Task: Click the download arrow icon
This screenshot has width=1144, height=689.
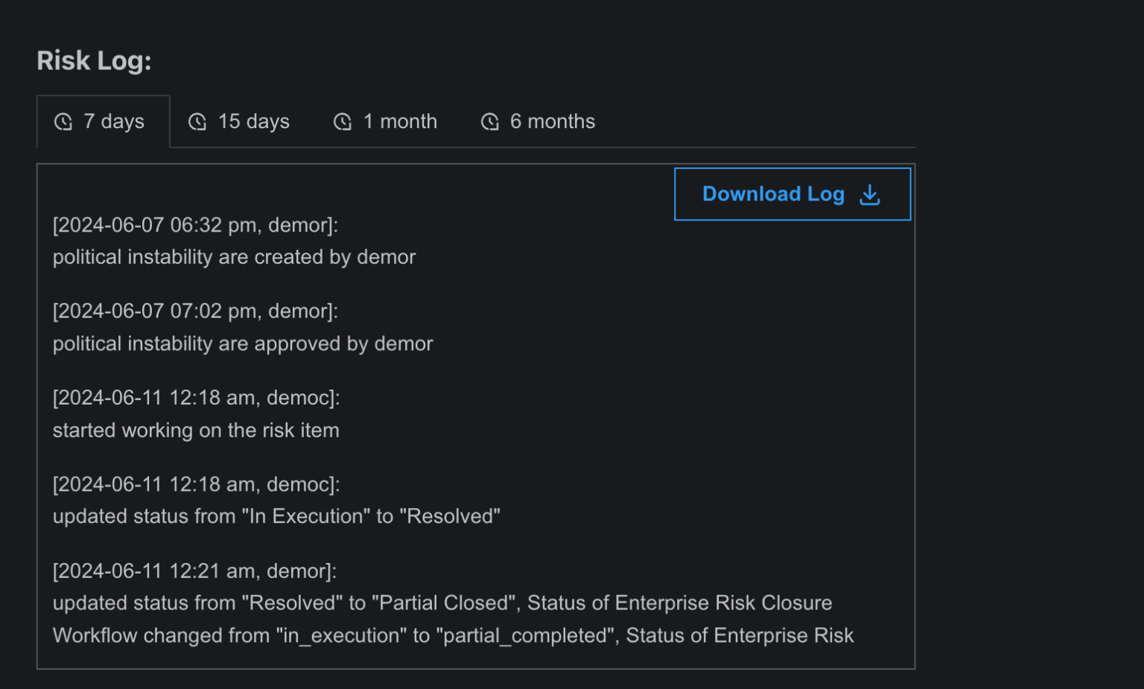Action: pos(870,195)
